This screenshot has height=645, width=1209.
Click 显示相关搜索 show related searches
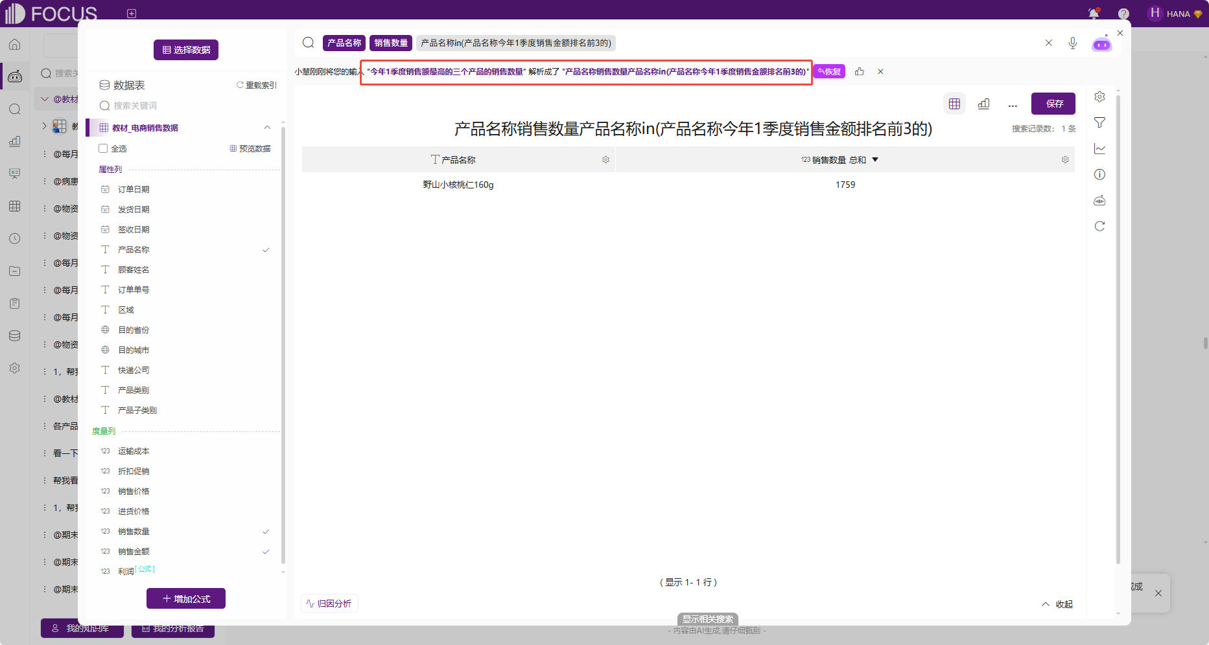[708, 619]
